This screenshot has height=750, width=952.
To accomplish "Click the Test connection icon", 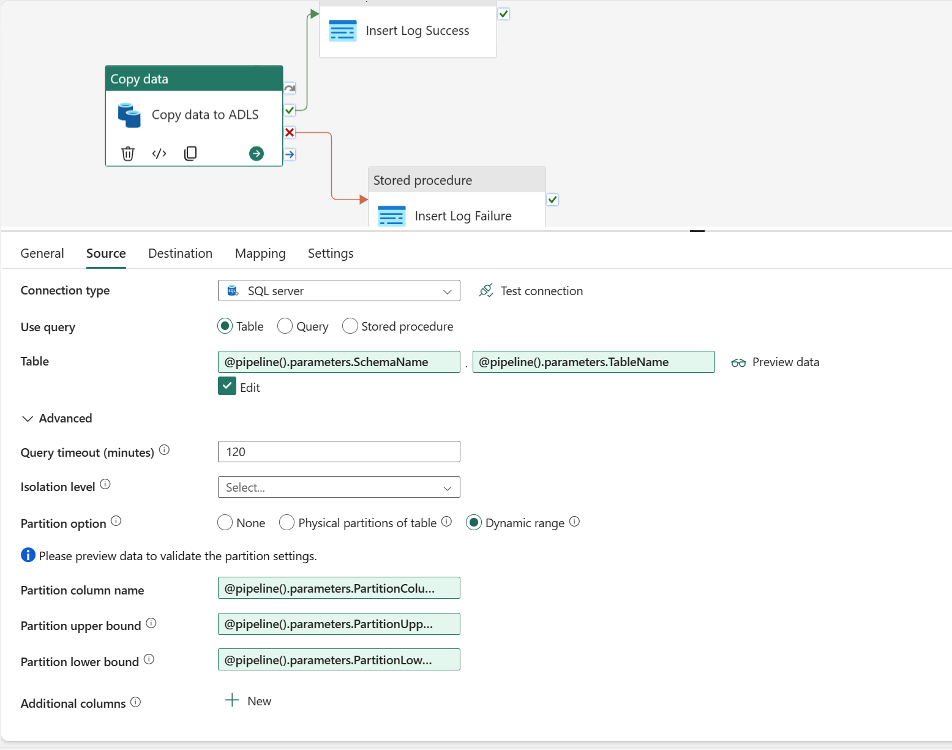I will [485, 290].
